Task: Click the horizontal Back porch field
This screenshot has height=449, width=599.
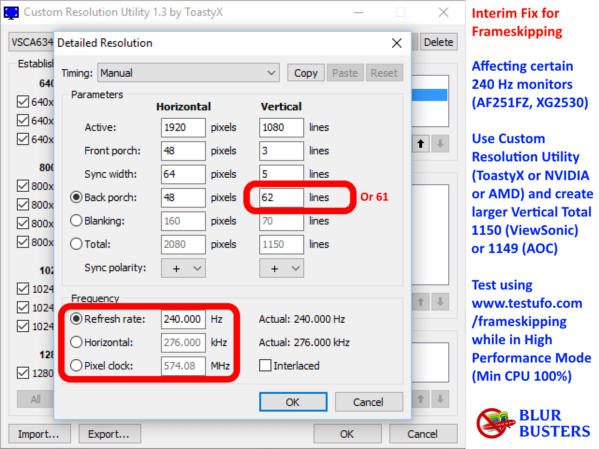Action: click(x=183, y=197)
